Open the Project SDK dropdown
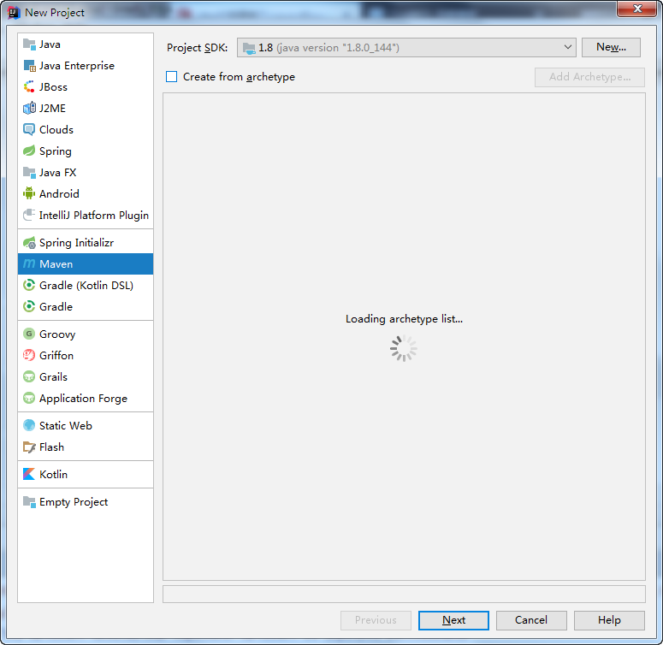Image resolution: width=663 pixels, height=645 pixels. (x=406, y=47)
